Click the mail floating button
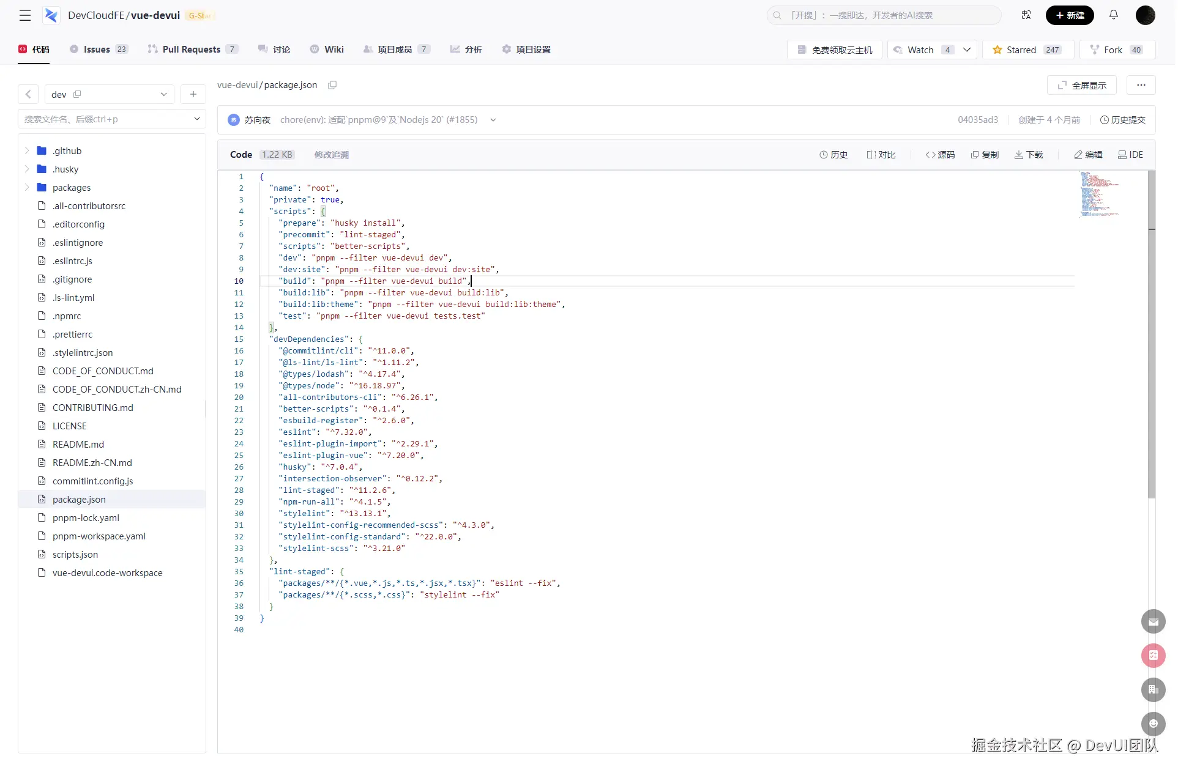The height and width of the screenshot is (773, 1178). 1153,622
